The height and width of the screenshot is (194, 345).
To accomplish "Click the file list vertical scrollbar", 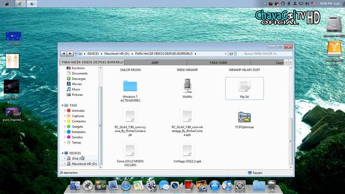I will [x=291, y=141].
